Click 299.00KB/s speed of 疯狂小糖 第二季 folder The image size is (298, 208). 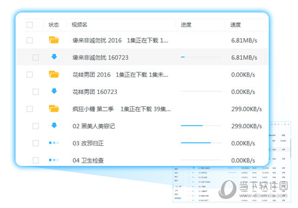[x=247, y=109]
